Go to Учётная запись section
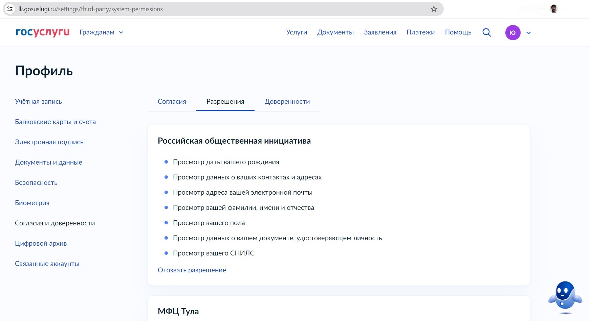Viewport: 590px width, 321px height. point(39,101)
